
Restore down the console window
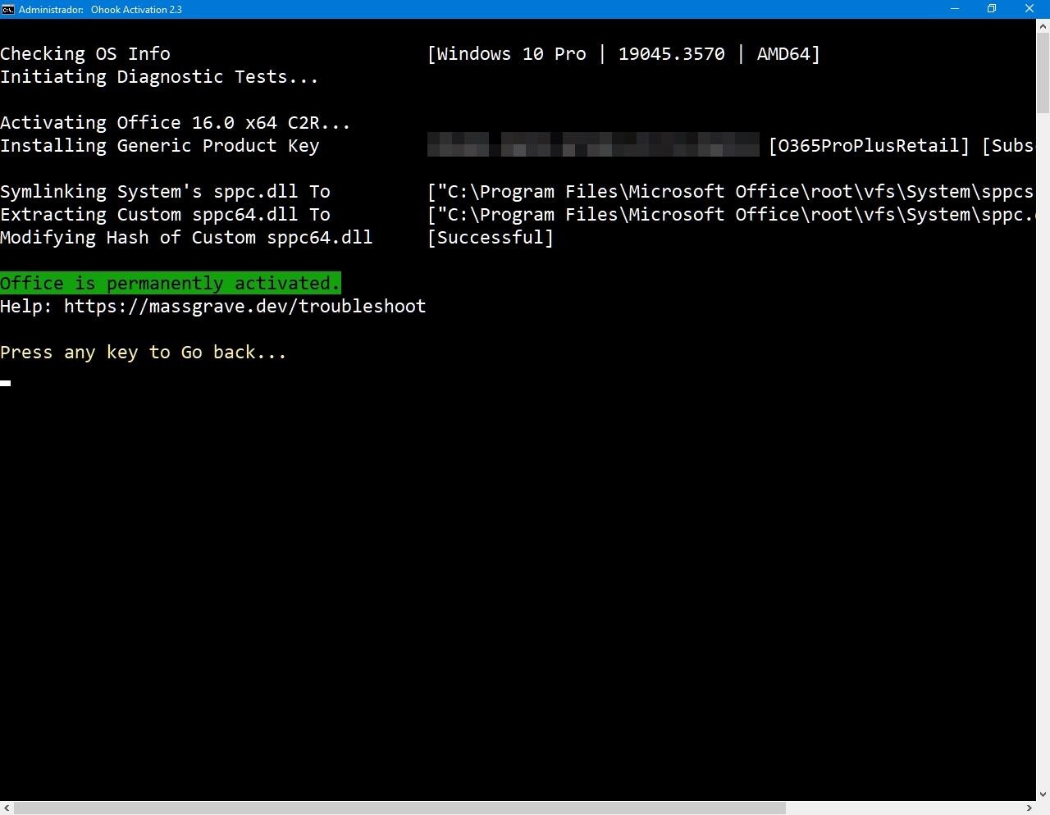[992, 9]
